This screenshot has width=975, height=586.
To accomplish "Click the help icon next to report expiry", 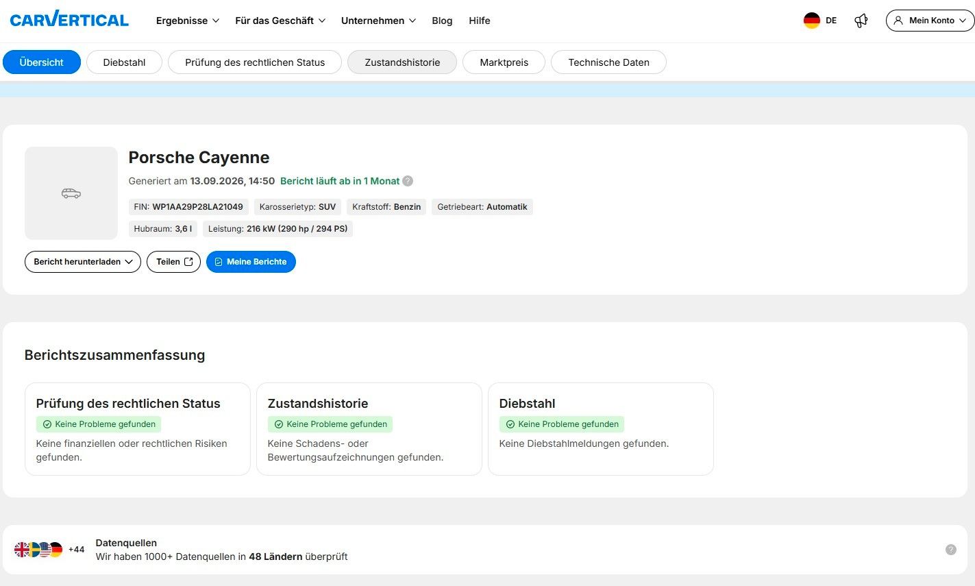I will pyautogui.click(x=408, y=181).
